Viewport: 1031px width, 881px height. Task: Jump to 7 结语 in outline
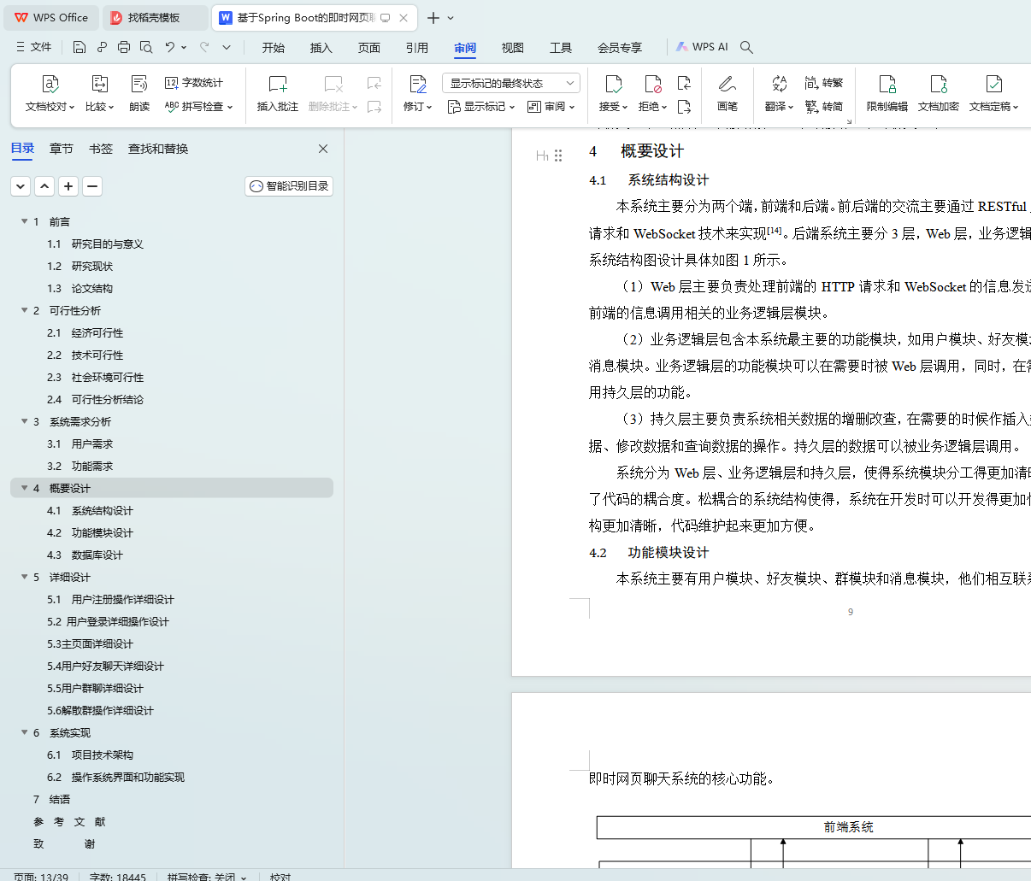(x=51, y=799)
